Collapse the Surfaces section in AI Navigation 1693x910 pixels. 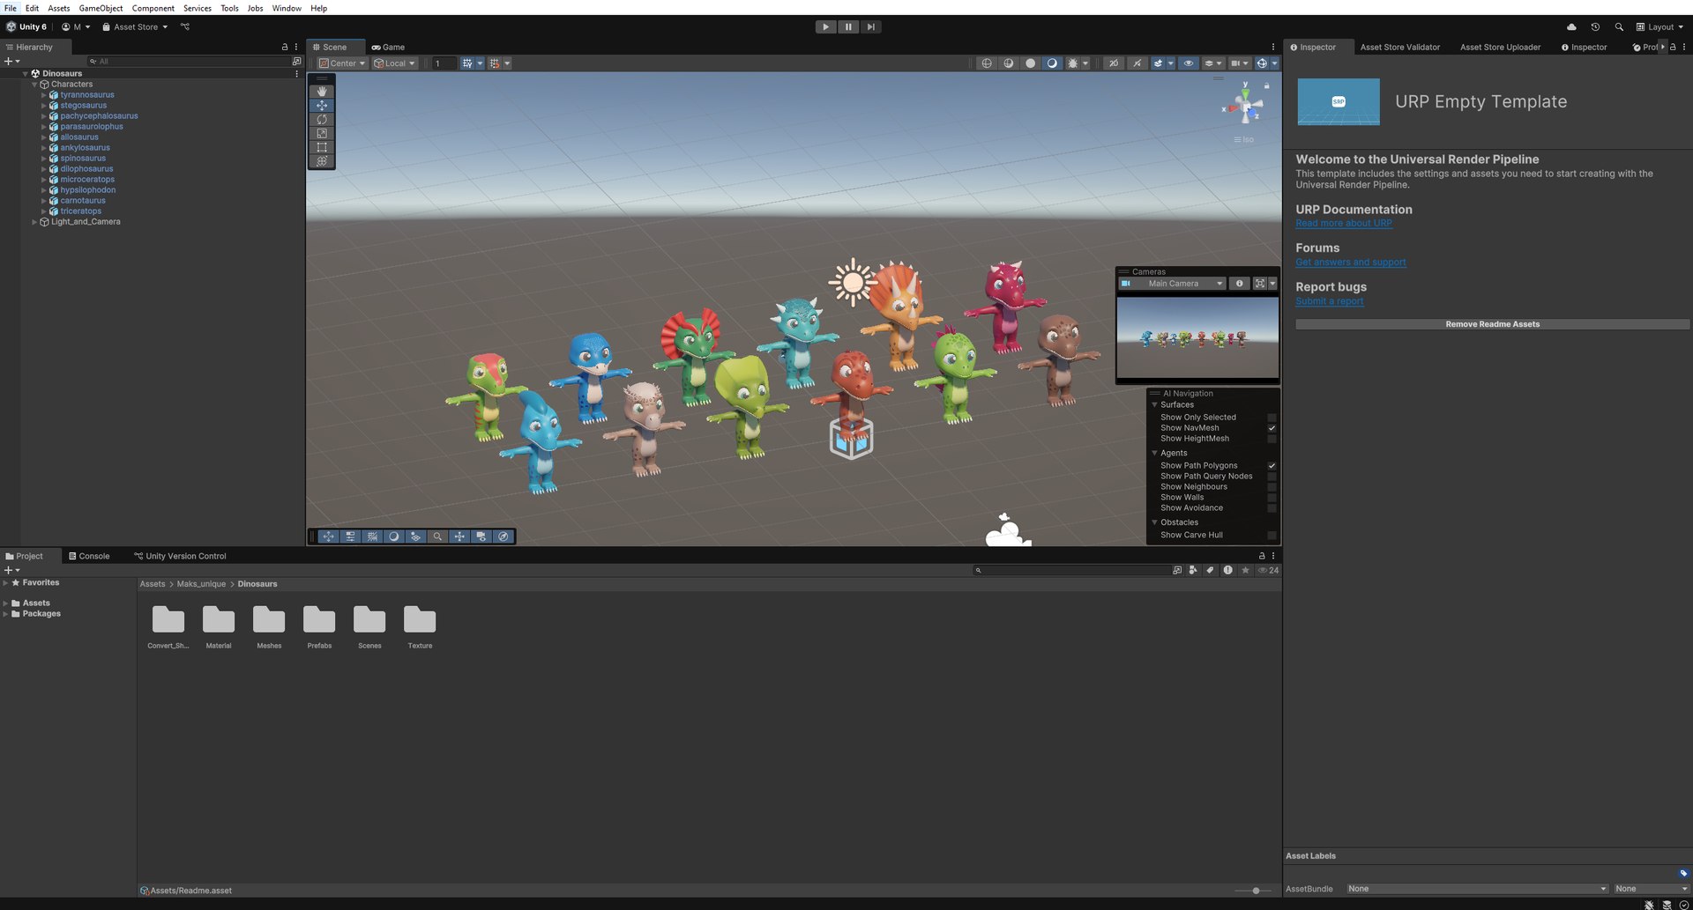point(1154,405)
